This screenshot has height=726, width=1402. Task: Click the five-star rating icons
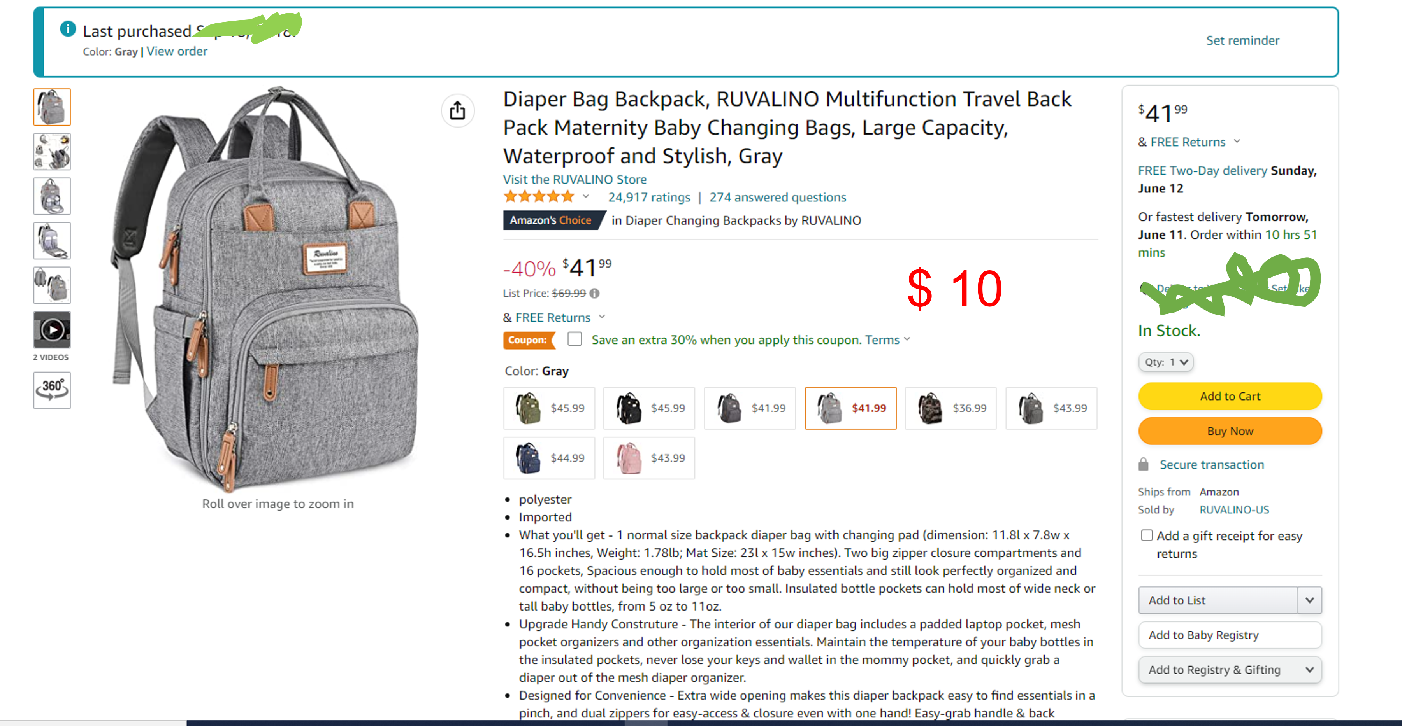[x=539, y=197]
